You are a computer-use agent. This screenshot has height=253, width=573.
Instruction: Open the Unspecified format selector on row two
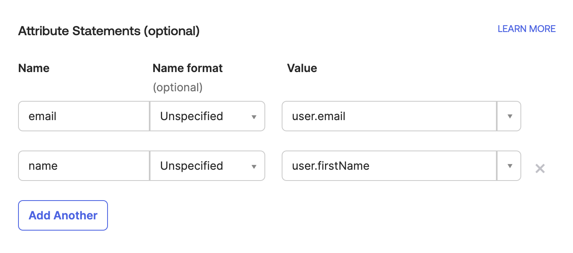pyautogui.click(x=207, y=166)
